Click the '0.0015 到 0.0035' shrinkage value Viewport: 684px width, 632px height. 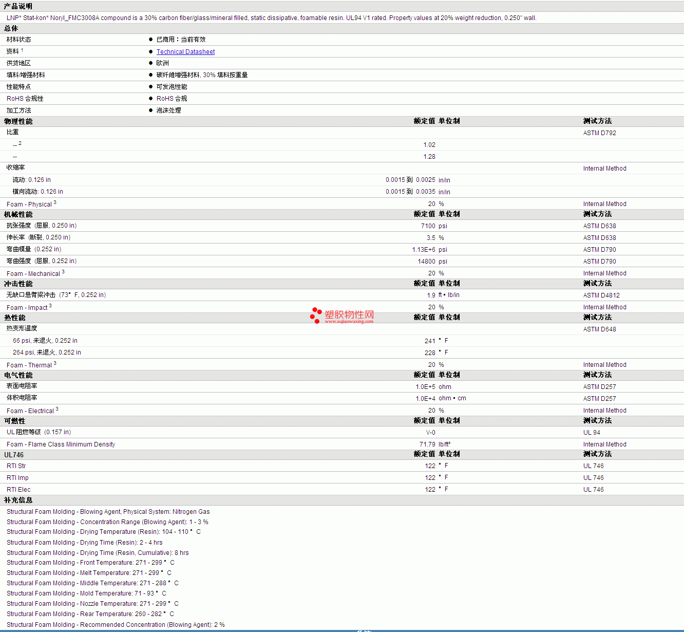pos(410,192)
